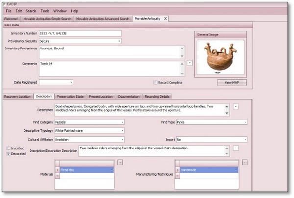294x198 pixels.
Task: Open the File menu
Action: [9, 11]
